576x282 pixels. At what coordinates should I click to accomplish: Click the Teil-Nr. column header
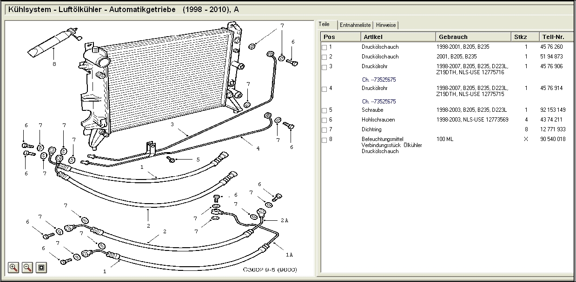click(x=556, y=37)
